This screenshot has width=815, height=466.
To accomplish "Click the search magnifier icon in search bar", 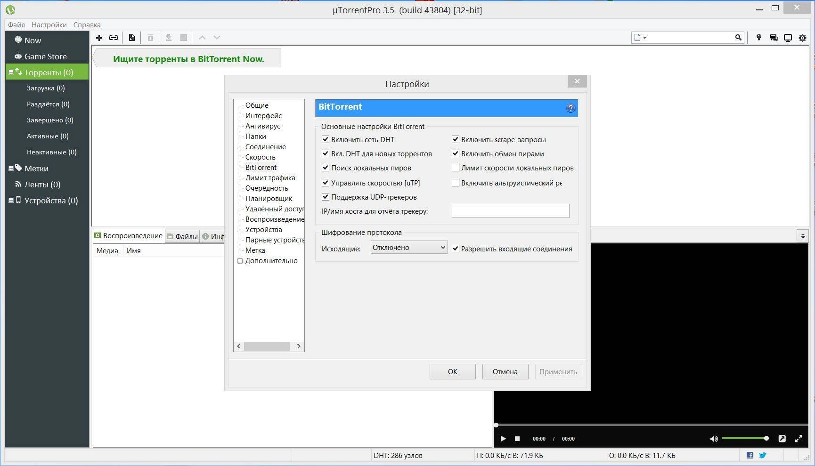I will tap(738, 37).
